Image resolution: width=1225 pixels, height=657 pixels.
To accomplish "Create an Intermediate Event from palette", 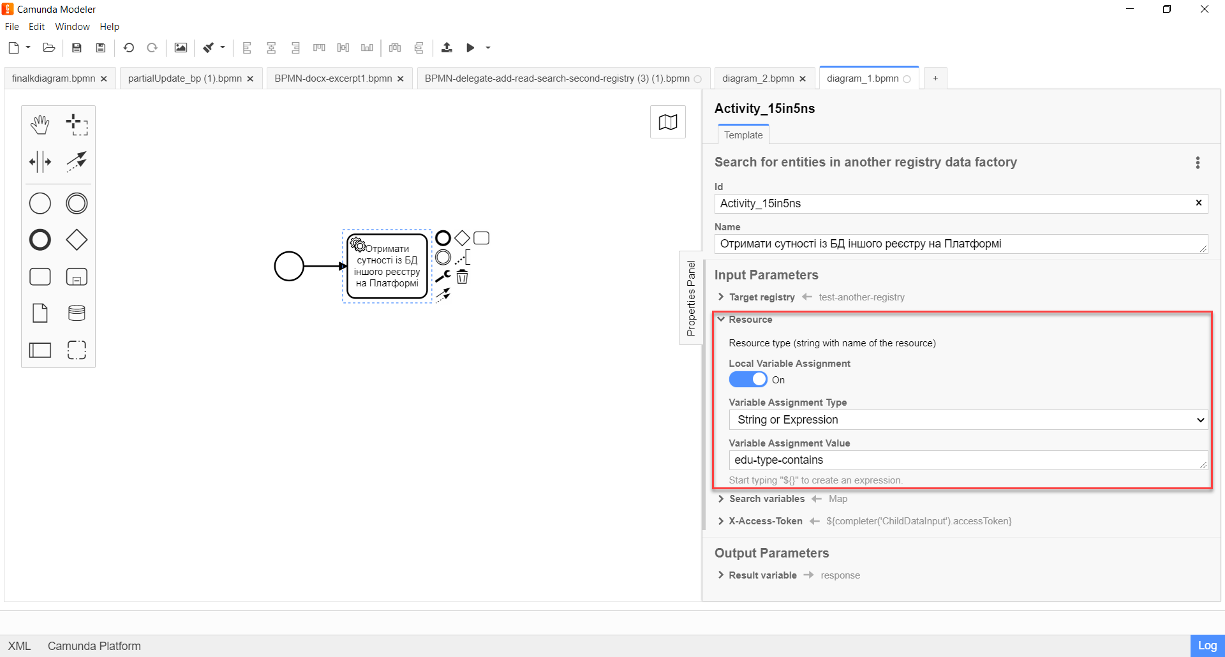I will click(x=77, y=203).
